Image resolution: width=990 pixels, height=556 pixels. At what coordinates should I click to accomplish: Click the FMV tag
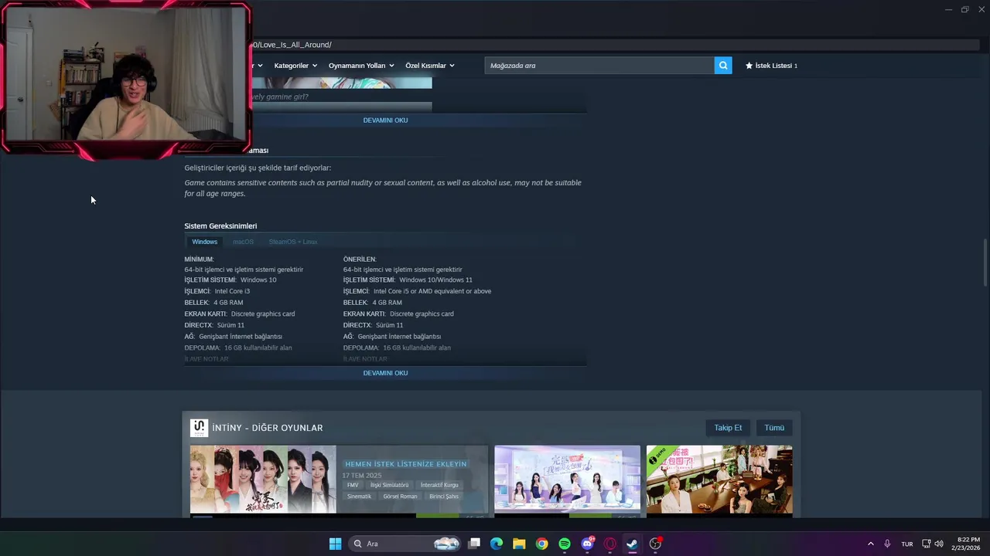click(353, 485)
